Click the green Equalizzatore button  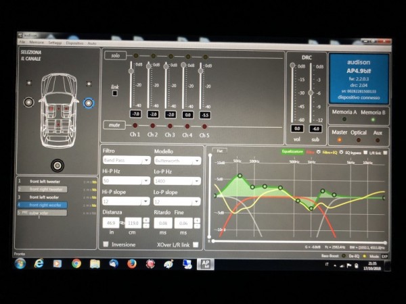[x=292, y=152]
